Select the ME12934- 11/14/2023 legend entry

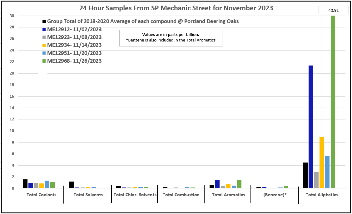coord(74,45)
